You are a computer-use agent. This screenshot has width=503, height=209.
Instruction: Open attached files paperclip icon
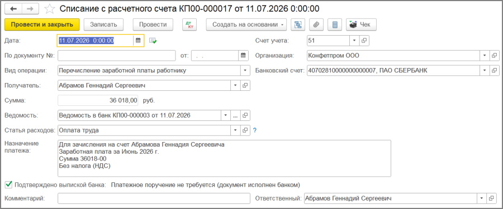click(x=316, y=25)
